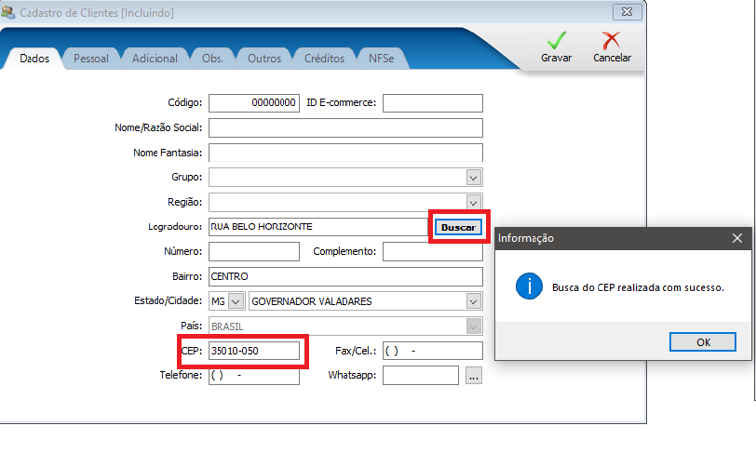Click the ellipsis button beside Whatsapp

point(473,375)
